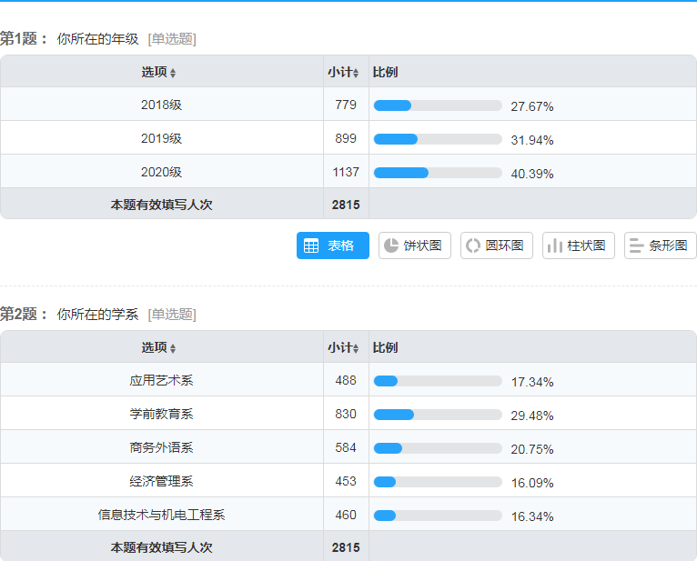The height and width of the screenshot is (561, 697).
Task: Click the 经济管理系 count 453
Action: pyautogui.click(x=346, y=481)
